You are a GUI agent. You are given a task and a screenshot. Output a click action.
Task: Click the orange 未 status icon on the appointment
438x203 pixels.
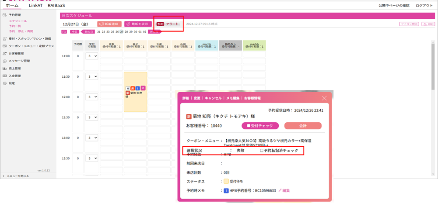133,88
